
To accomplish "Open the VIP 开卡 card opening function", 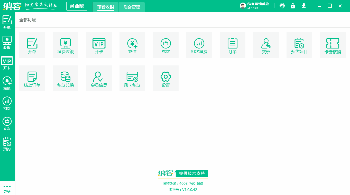I will [x=99, y=45].
